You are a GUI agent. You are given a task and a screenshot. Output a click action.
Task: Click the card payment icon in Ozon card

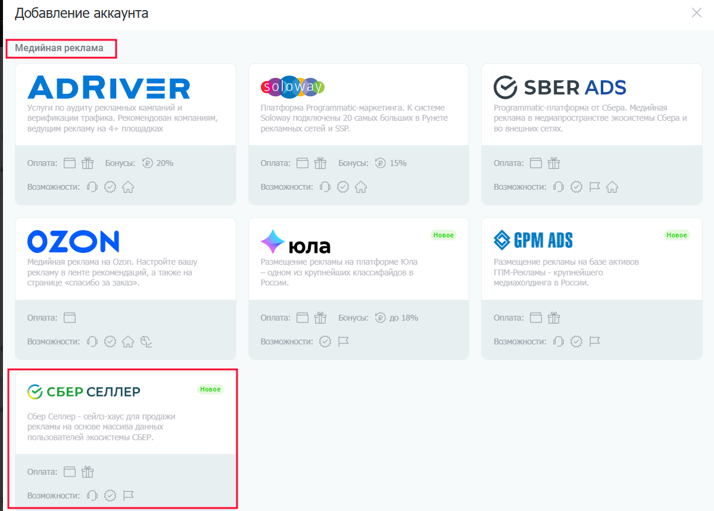tap(70, 318)
